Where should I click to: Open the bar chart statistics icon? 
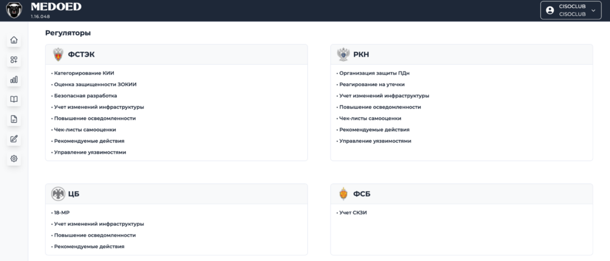14,80
